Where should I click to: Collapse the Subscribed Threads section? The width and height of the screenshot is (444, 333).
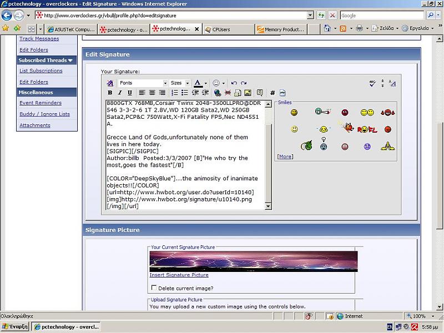click(x=70, y=60)
